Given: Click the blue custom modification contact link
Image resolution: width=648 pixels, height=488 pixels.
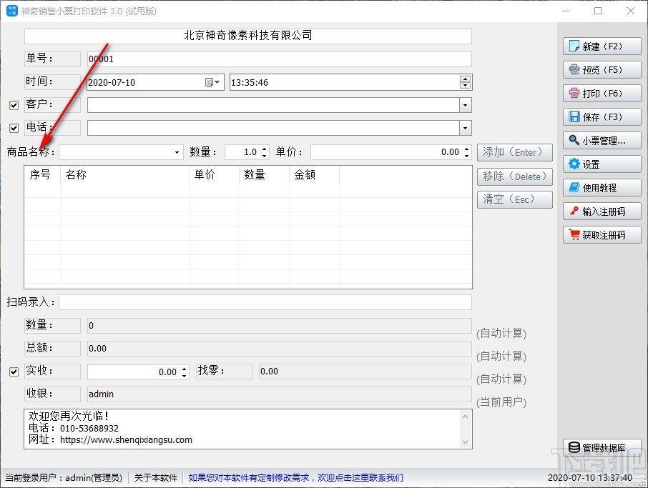Looking at the screenshot, I should click(296, 478).
